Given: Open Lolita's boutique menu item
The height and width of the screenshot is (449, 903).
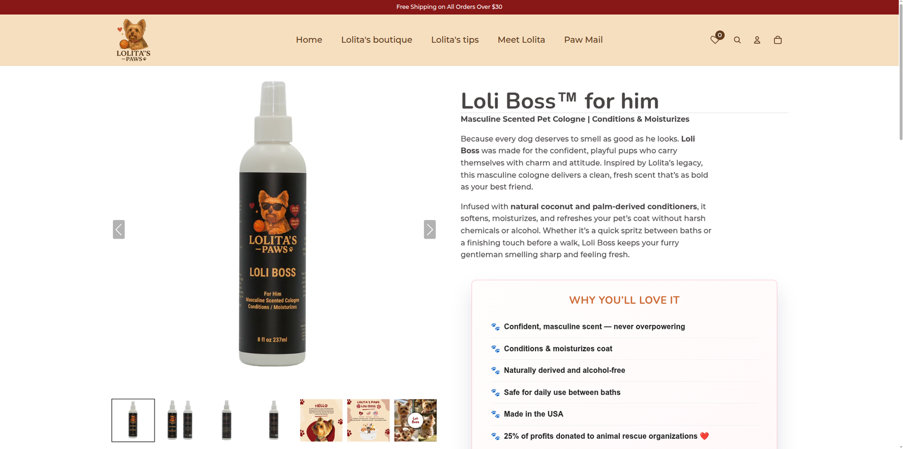Looking at the screenshot, I should (376, 40).
